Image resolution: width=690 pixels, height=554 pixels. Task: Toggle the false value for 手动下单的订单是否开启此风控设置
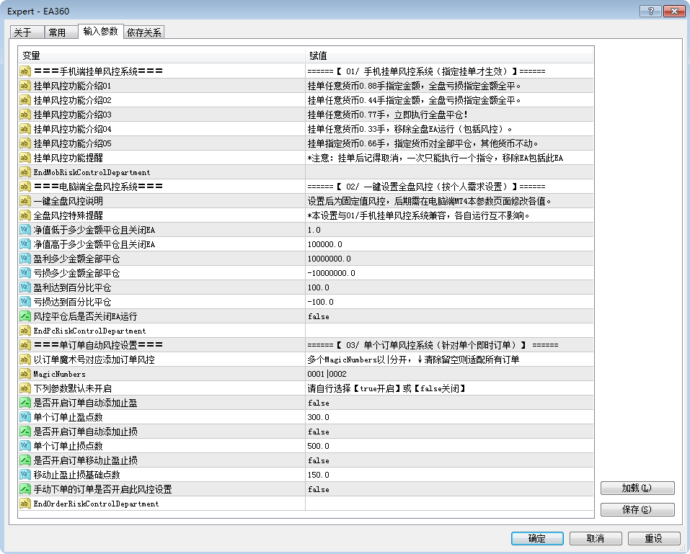(x=319, y=489)
